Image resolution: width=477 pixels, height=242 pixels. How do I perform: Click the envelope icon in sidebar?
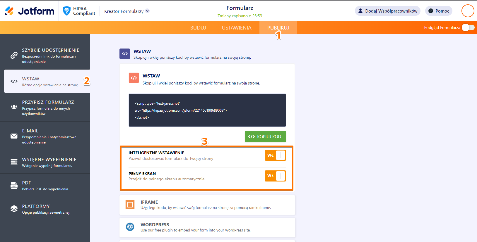coord(14,136)
